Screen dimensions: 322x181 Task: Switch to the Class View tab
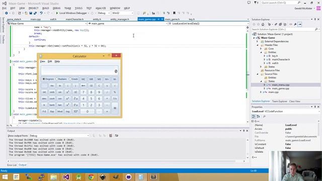point(295,101)
